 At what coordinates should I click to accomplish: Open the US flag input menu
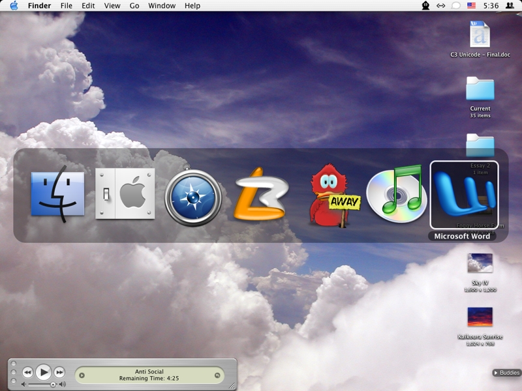[x=471, y=6]
